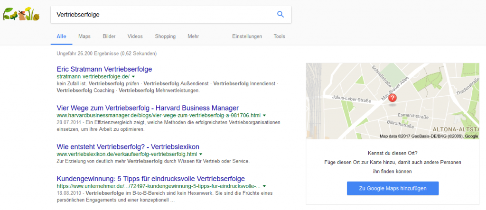Open Eric Stratmann Vertriebserfolge result

[104, 69]
